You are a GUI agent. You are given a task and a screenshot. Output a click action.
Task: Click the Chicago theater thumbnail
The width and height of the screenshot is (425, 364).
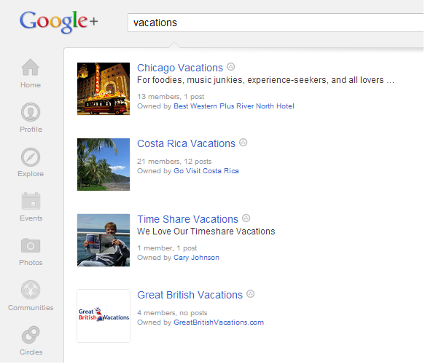click(x=104, y=89)
